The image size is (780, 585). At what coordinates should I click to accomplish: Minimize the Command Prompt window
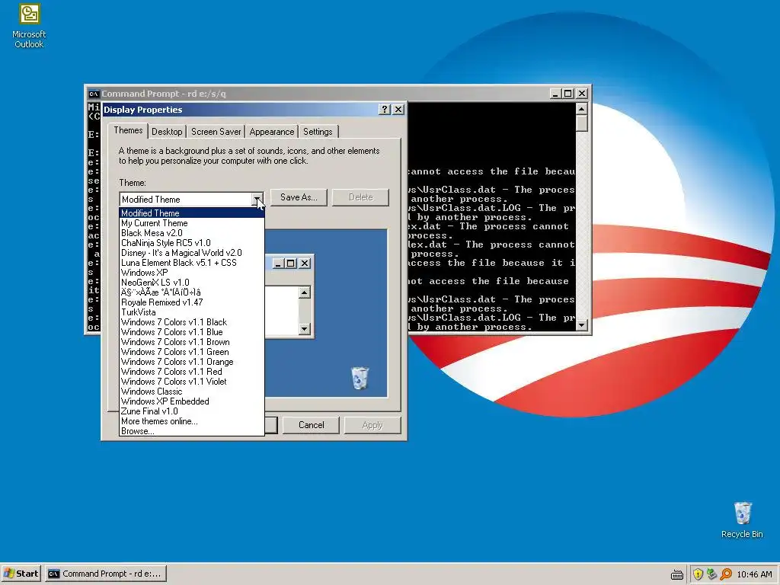click(x=555, y=94)
